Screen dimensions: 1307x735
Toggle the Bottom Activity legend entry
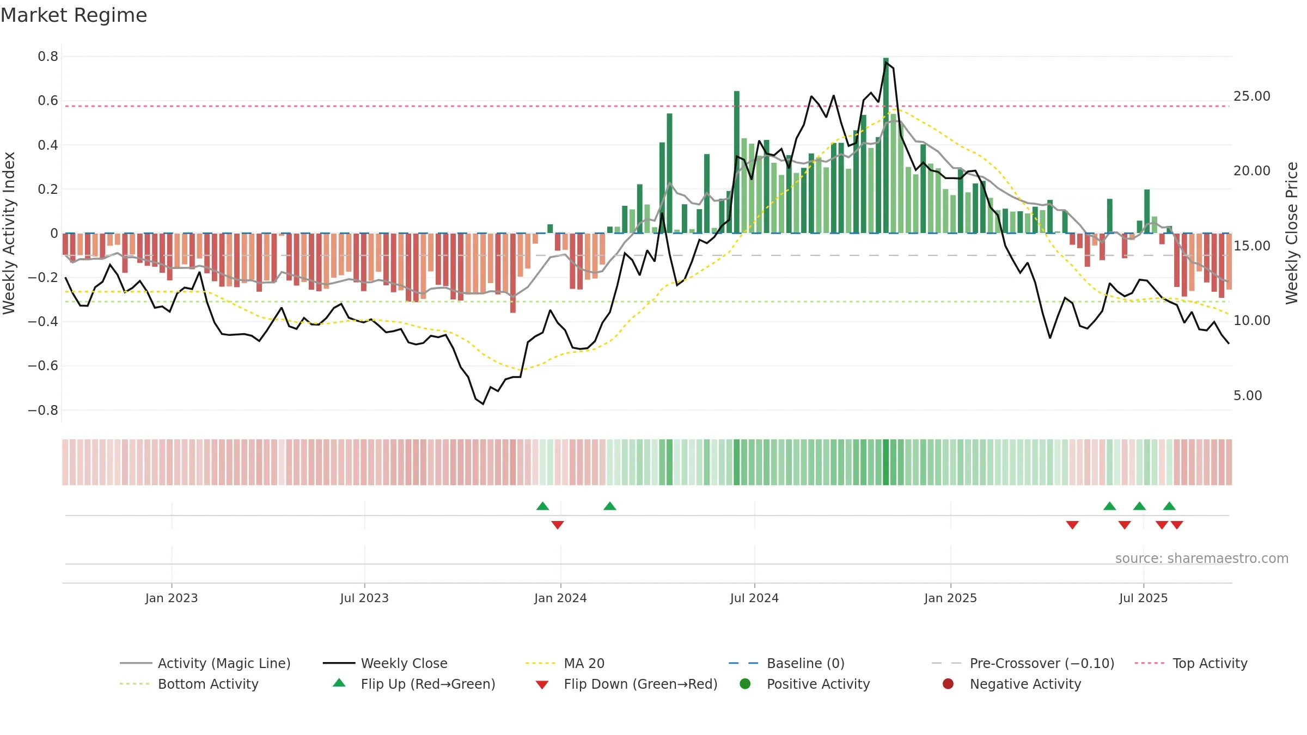click(x=189, y=684)
